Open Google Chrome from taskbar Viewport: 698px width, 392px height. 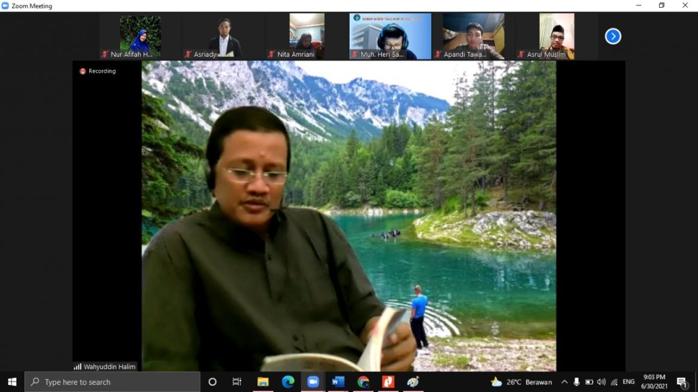(x=363, y=382)
